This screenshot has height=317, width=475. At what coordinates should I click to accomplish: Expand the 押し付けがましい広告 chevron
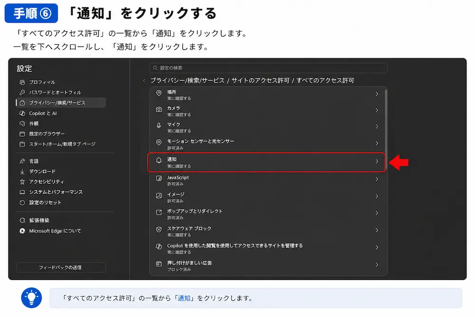point(377,265)
